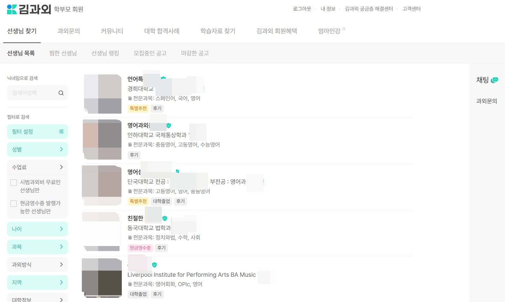Image resolution: width=505 pixels, height=302 pixels.
Task: Open the Liverpool Institute teacher's profile photo
Action: (x=102, y=278)
